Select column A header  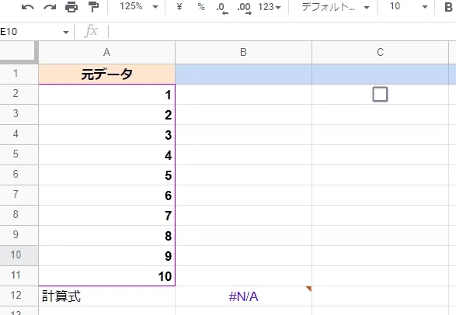point(106,52)
